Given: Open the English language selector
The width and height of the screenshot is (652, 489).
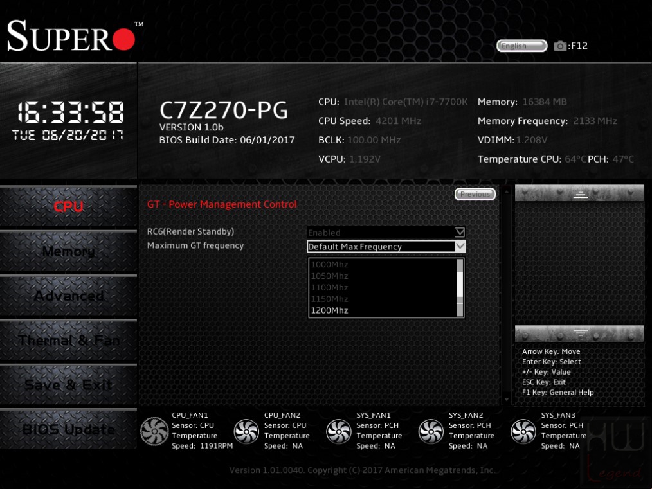Looking at the screenshot, I should click(x=521, y=46).
